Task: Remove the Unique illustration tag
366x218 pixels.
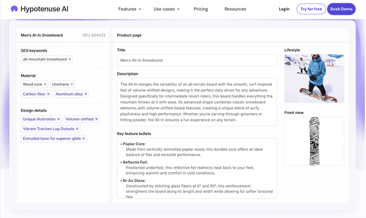Action: pos(58,119)
